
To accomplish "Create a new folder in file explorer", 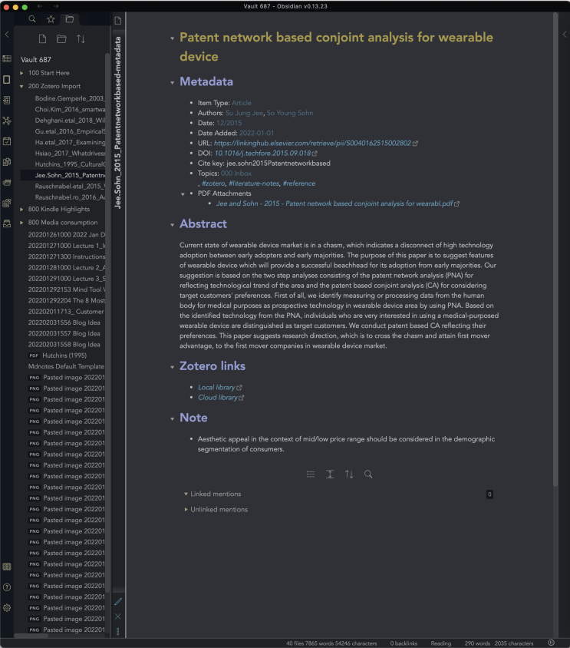I will [61, 39].
